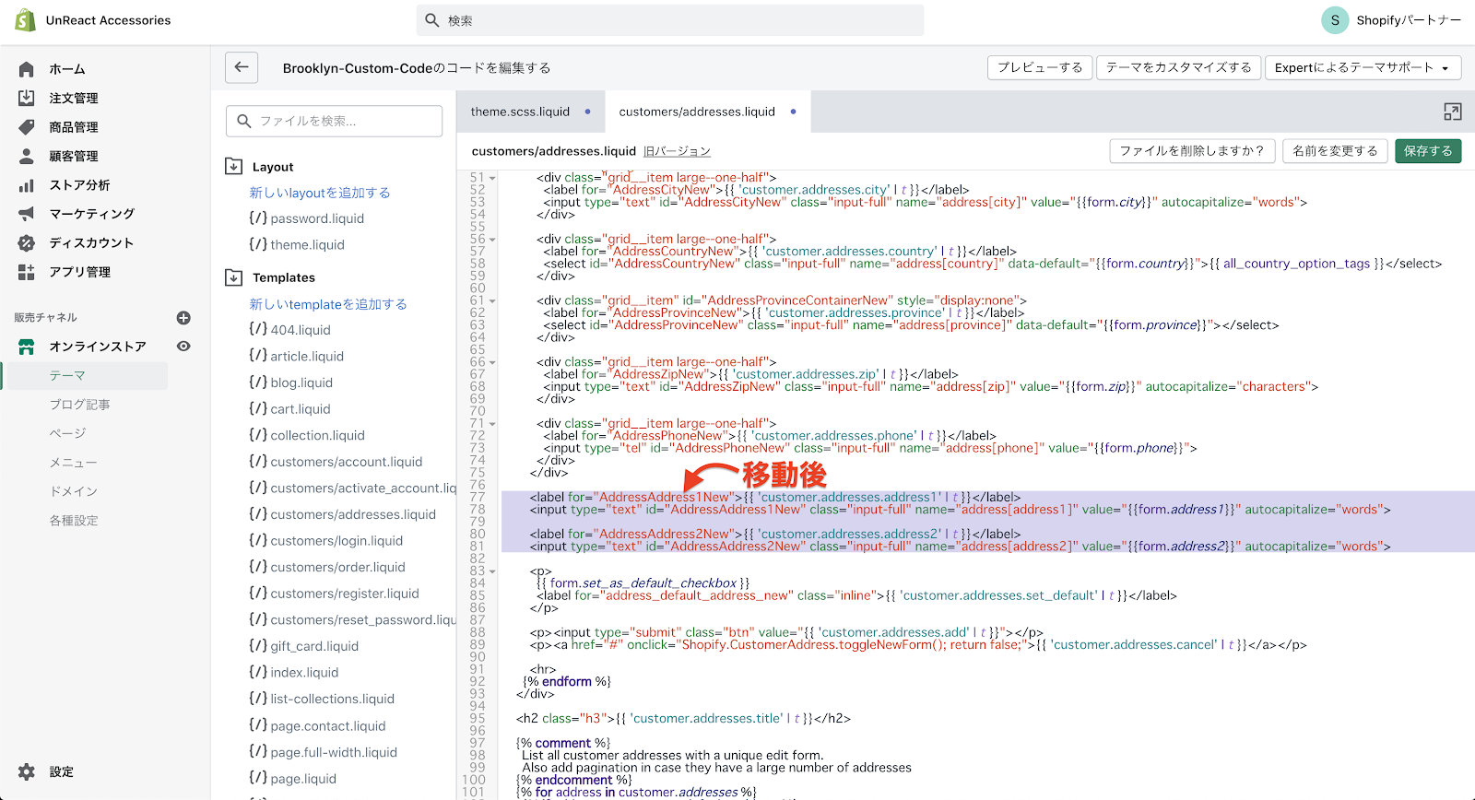Click the green 保存する save button
Screen dimensions: 1475x800
point(1427,151)
